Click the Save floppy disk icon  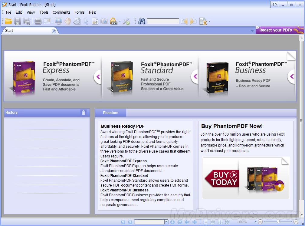[17, 21]
